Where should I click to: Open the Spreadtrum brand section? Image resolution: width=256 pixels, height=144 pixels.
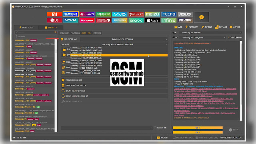pyautogui.click(x=185, y=20)
